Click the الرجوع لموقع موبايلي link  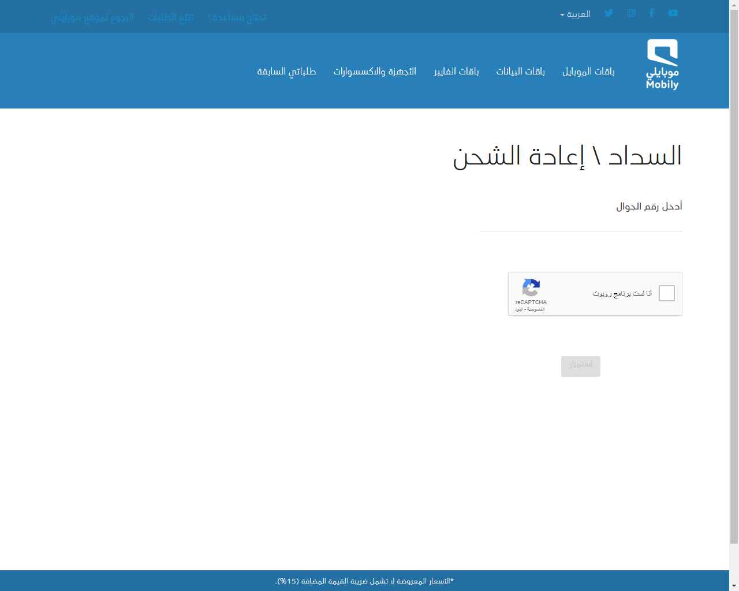92,17
